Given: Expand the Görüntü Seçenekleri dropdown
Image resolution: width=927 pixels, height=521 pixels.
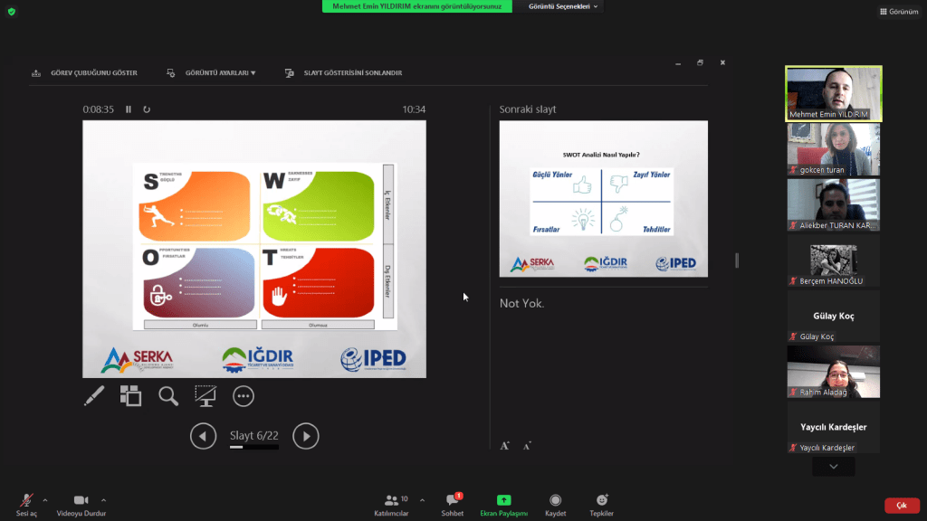Looking at the screenshot, I should coord(563,6).
